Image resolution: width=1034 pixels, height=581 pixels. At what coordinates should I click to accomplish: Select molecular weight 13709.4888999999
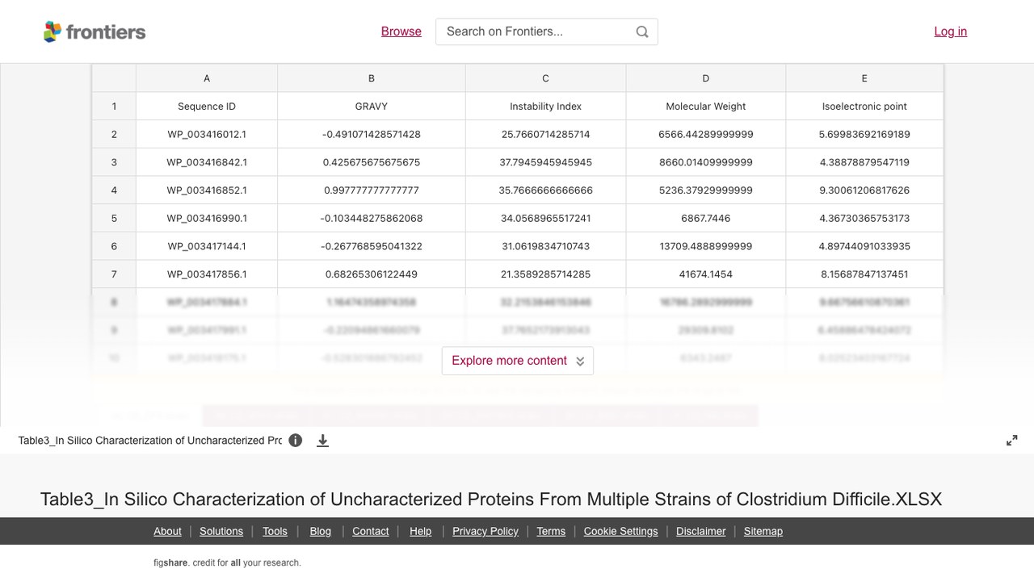(x=706, y=246)
